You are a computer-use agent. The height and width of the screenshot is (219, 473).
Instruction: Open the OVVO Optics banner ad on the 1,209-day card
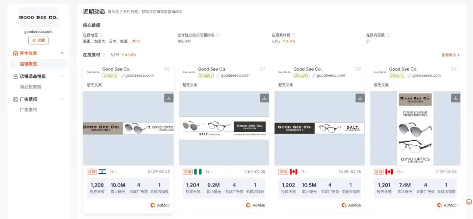pos(128,128)
